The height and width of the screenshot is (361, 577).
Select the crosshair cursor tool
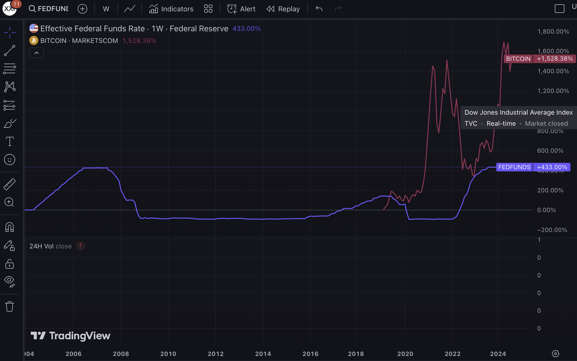click(10, 33)
